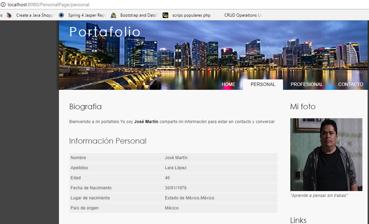Viewport: 369px width, 224px height.
Task: Switch to the PROFESIONAL tab
Action: point(307,84)
